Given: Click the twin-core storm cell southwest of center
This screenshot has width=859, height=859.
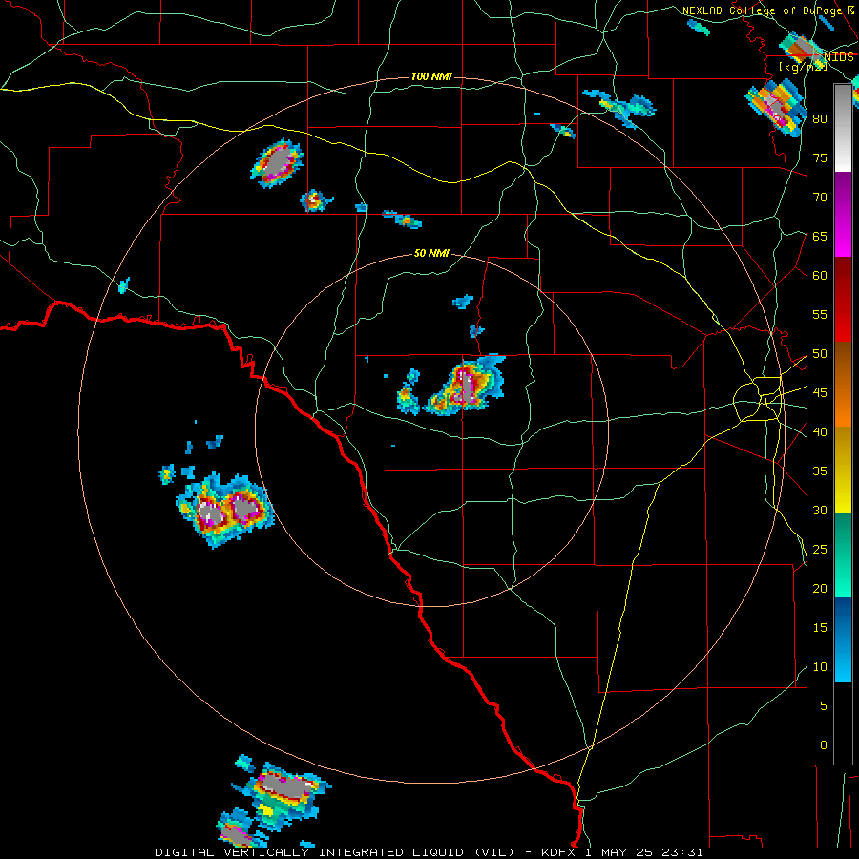Looking at the screenshot, I should [224, 510].
